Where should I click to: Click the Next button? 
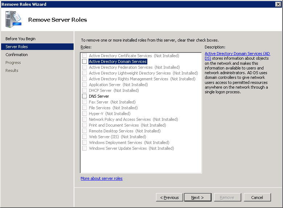pyautogui.click(x=198, y=198)
